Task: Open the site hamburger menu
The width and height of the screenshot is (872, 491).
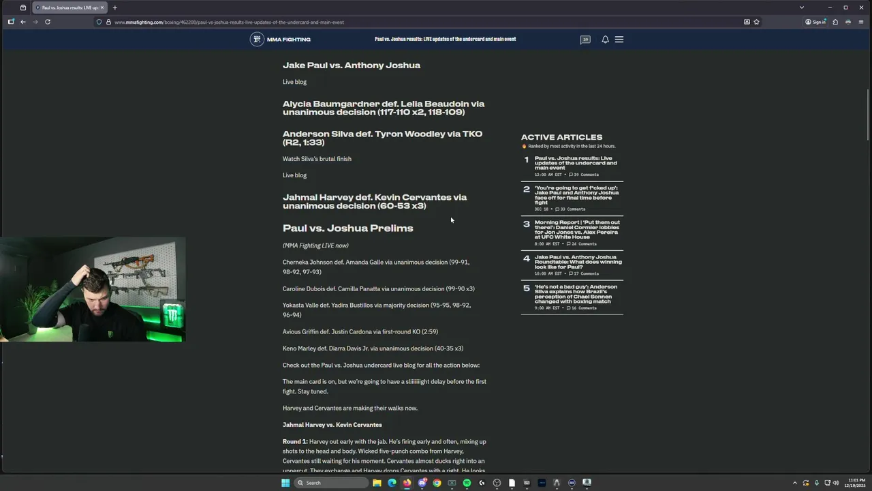Action: coord(619,40)
